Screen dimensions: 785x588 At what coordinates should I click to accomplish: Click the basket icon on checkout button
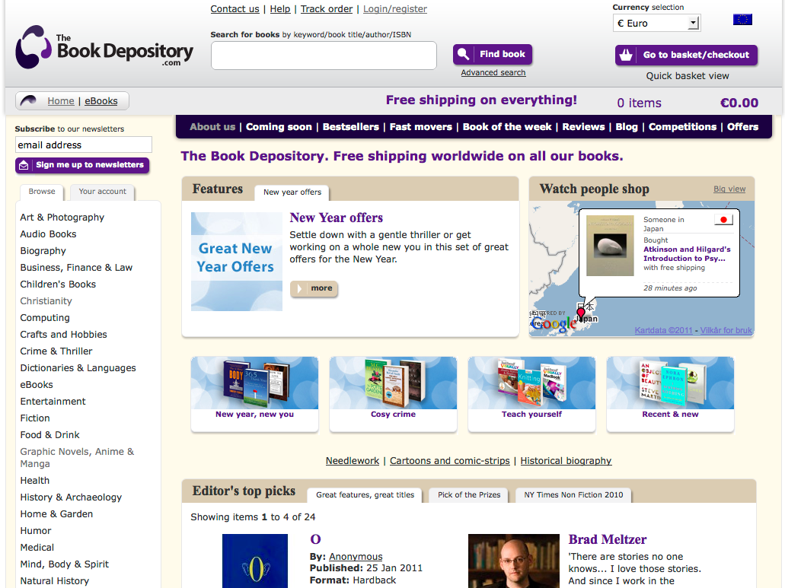(627, 55)
